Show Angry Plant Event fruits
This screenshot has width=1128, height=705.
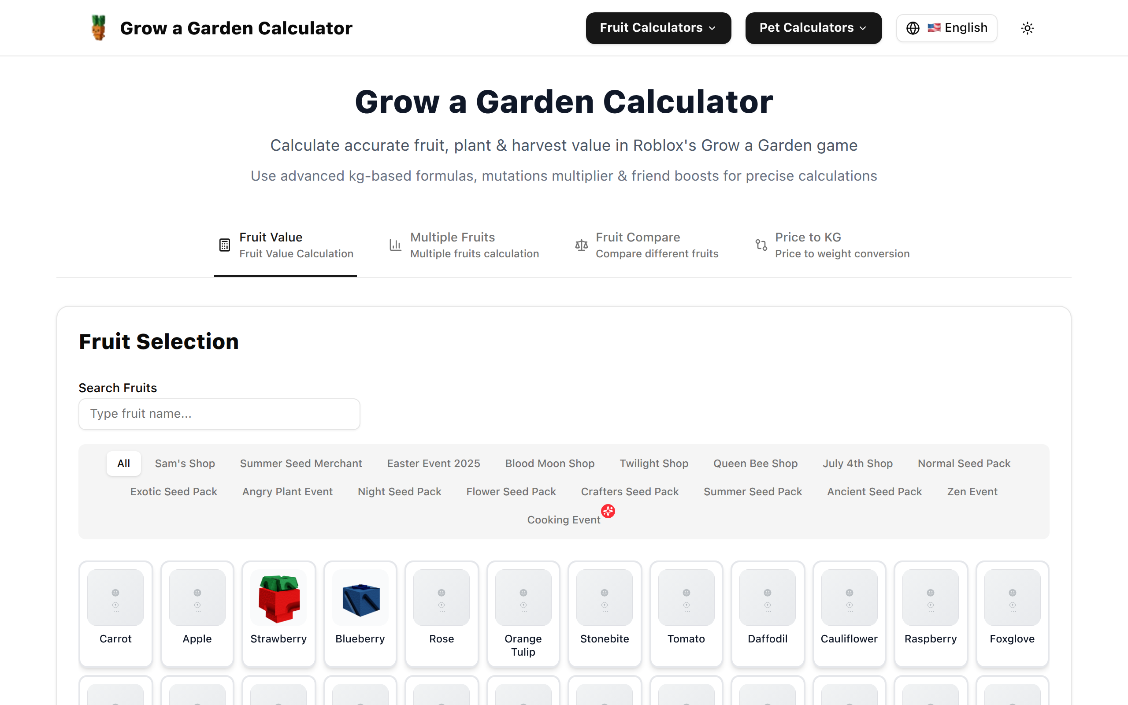click(287, 491)
